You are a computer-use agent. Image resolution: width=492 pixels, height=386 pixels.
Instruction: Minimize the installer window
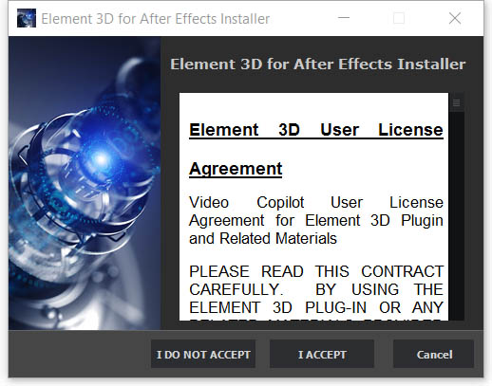[344, 18]
